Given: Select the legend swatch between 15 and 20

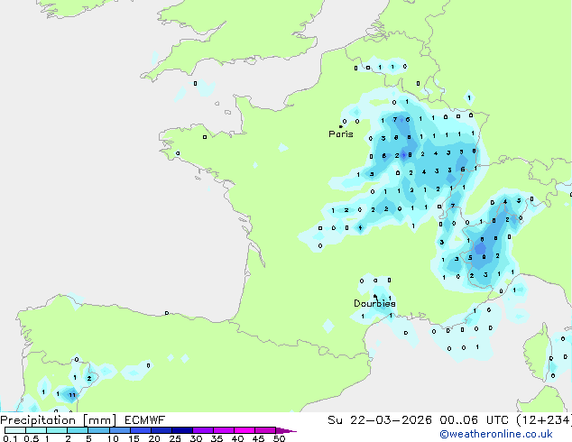Looking at the screenshot, I should 140,430.
